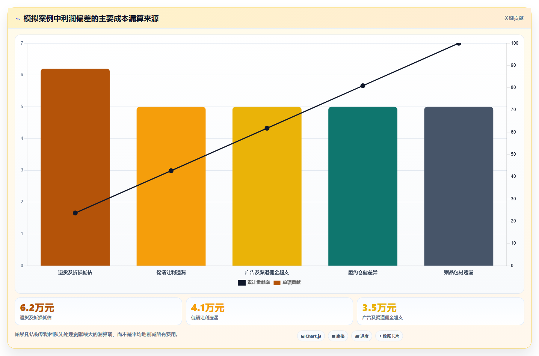Viewport: 539px width, 356px height.
Task: Click the footnote starting with 帕累托结构
Action: click(x=97, y=334)
